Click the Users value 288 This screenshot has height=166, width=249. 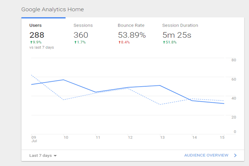37,35
